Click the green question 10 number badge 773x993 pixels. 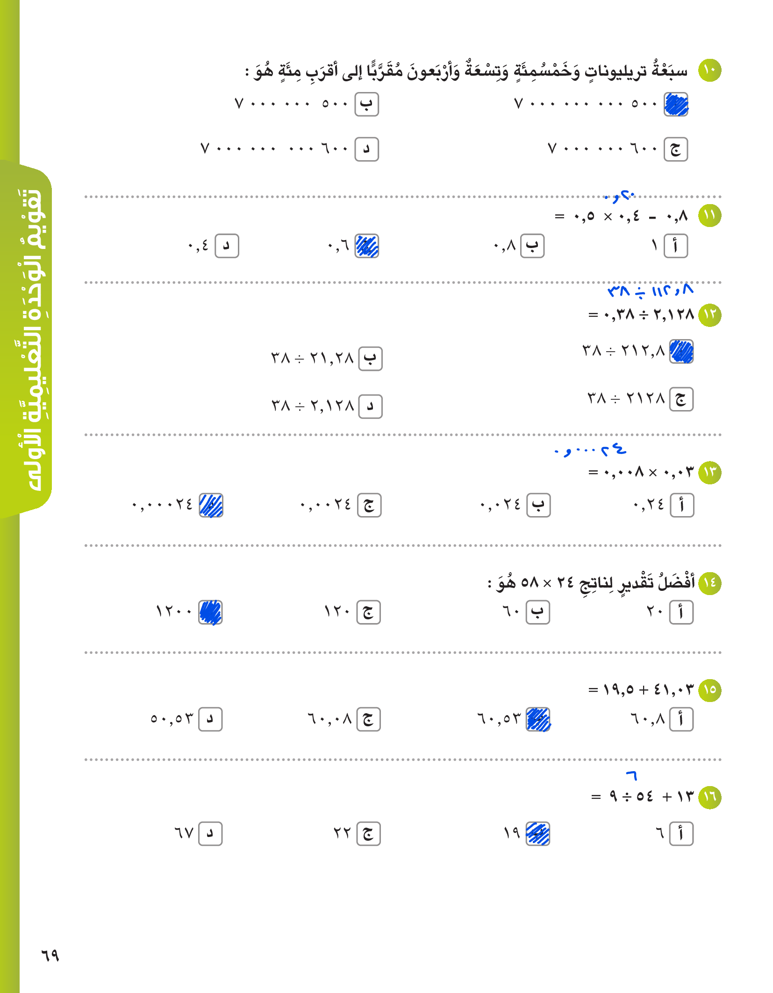point(709,71)
